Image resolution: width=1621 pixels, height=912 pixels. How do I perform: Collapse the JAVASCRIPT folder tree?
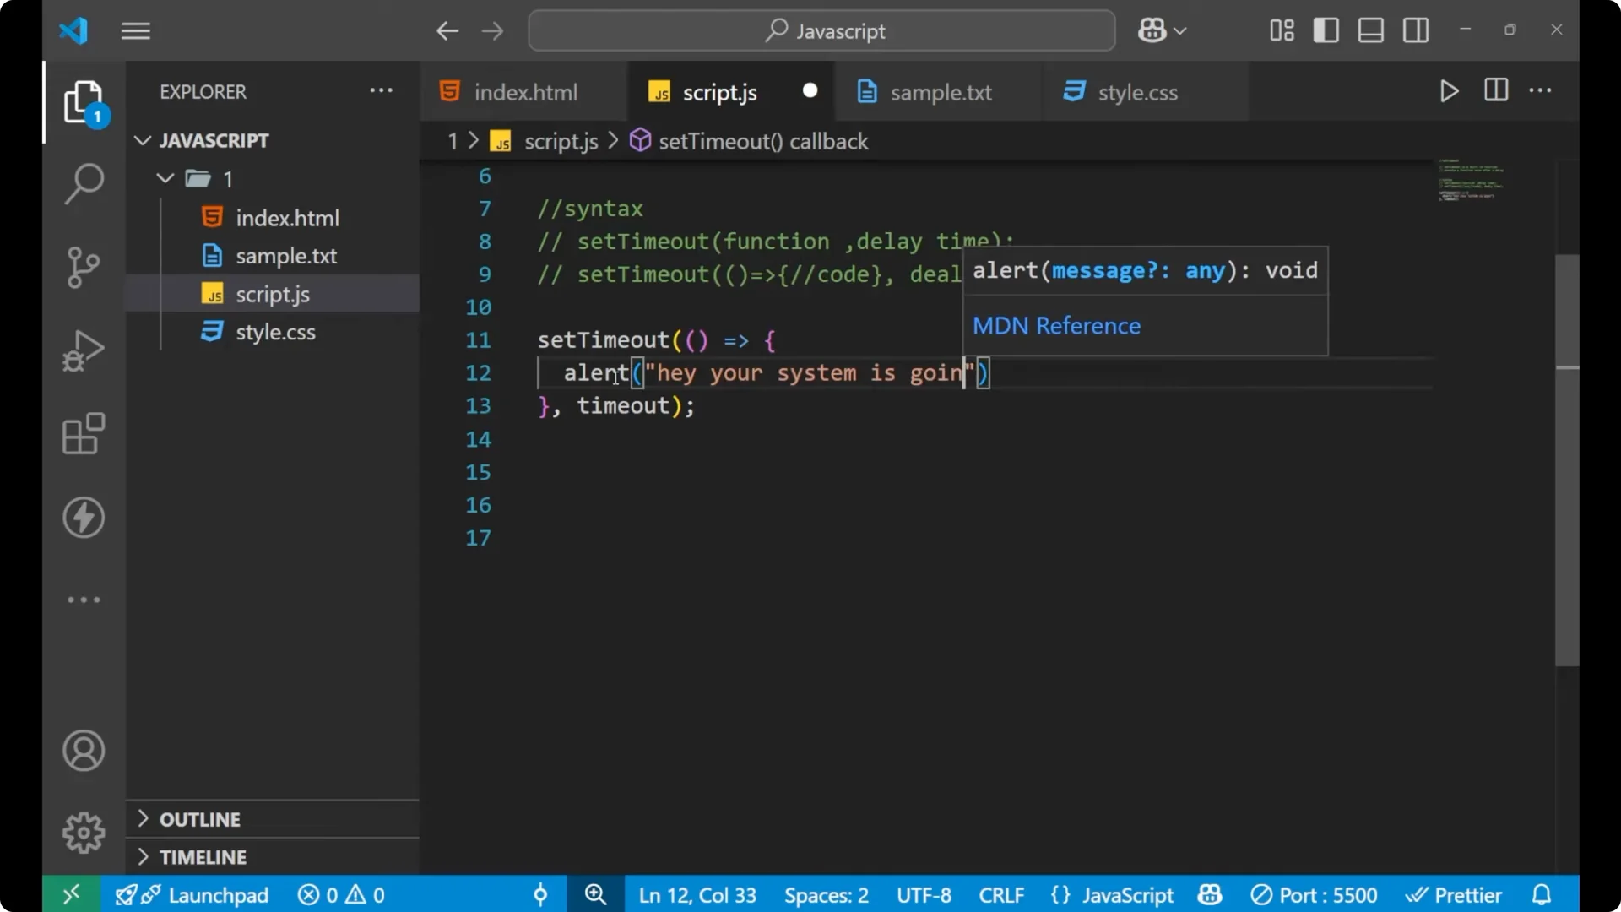[x=142, y=140]
